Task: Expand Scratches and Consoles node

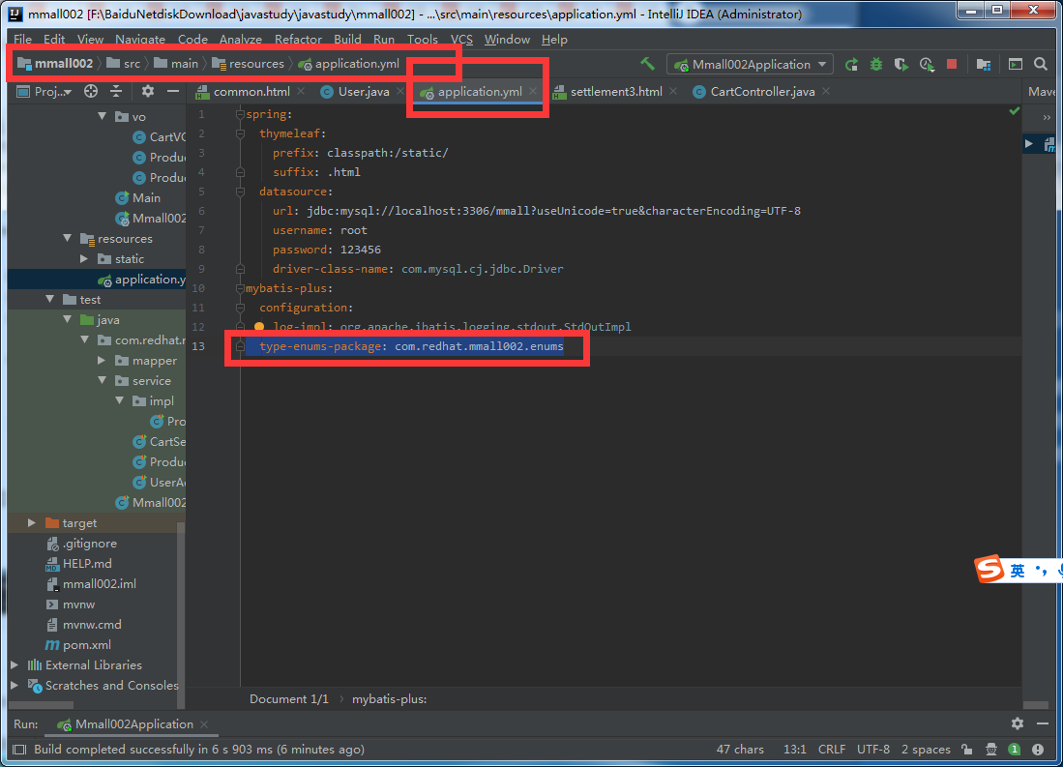Action: click(x=15, y=686)
